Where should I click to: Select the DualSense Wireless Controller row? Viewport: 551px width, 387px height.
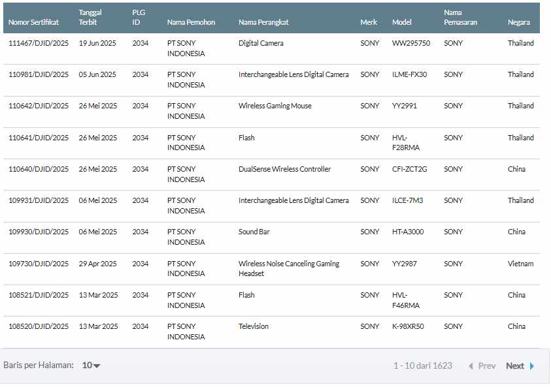284,169
